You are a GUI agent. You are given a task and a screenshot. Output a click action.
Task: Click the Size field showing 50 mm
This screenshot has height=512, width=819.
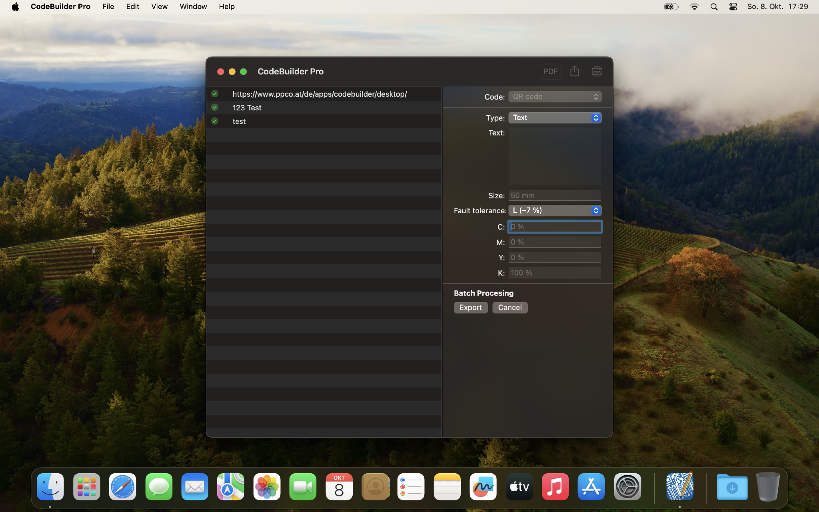[x=555, y=195]
